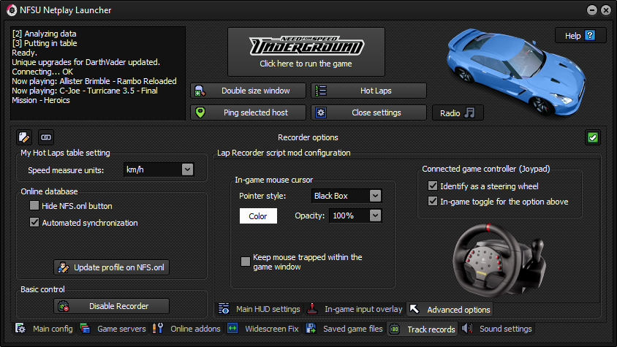Open the Track records tab
617x347 pixels.
pos(423,329)
